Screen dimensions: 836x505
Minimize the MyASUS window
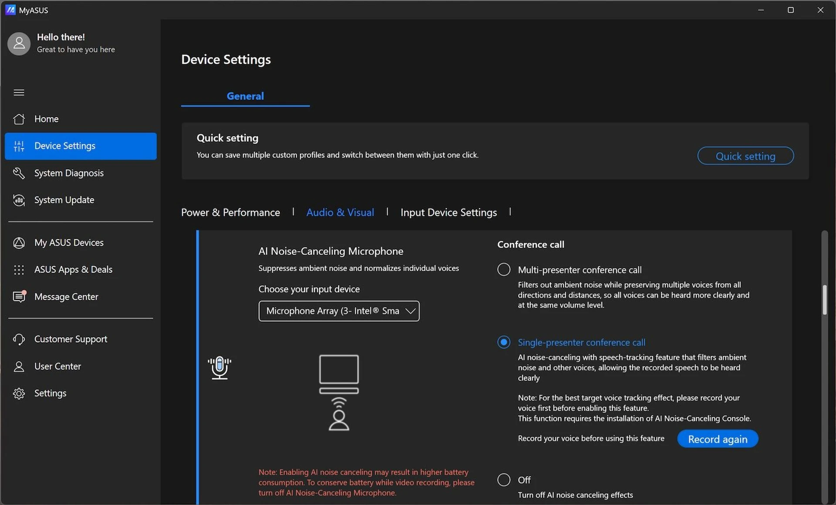(x=761, y=10)
